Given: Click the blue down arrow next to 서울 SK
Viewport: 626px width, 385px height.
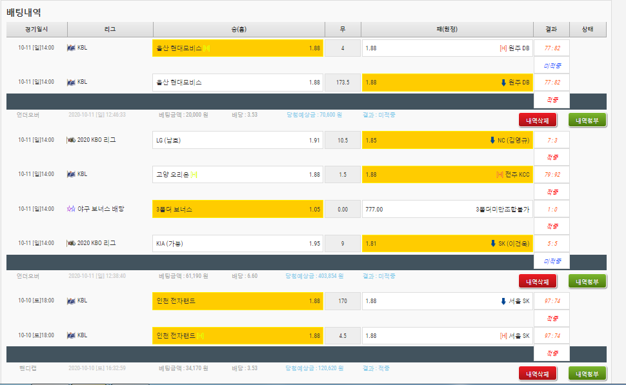Looking at the screenshot, I should (x=503, y=301).
